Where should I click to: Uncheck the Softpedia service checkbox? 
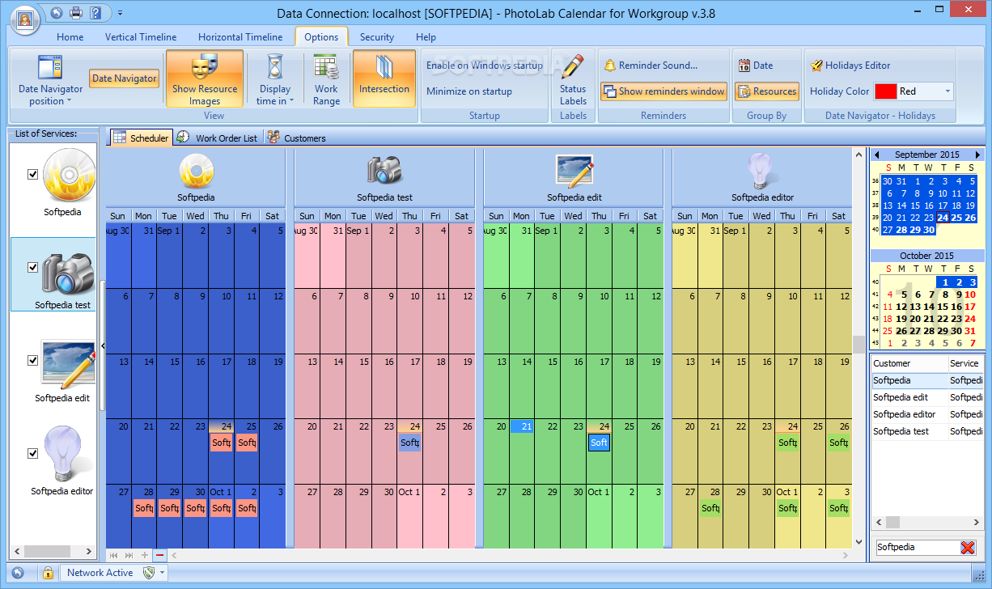click(33, 174)
